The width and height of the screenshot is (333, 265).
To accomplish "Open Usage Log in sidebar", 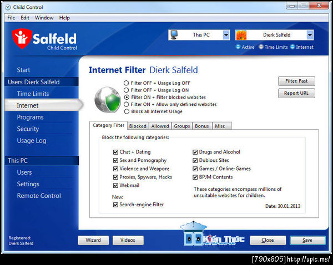I will click(32, 141).
